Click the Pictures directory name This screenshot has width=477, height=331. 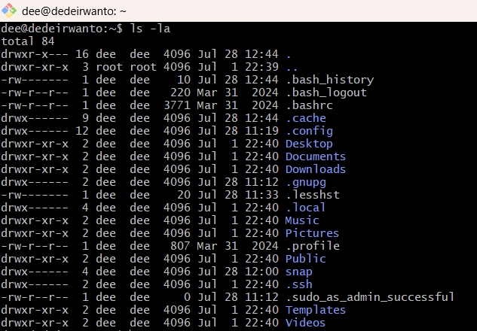coord(312,233)
